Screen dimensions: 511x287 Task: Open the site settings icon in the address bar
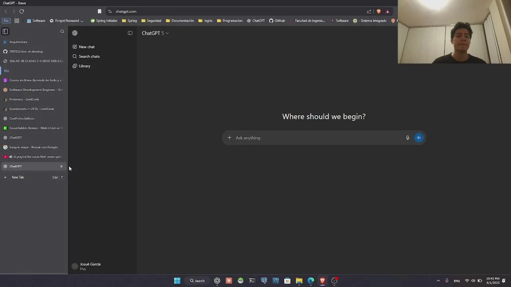[110, 12]
